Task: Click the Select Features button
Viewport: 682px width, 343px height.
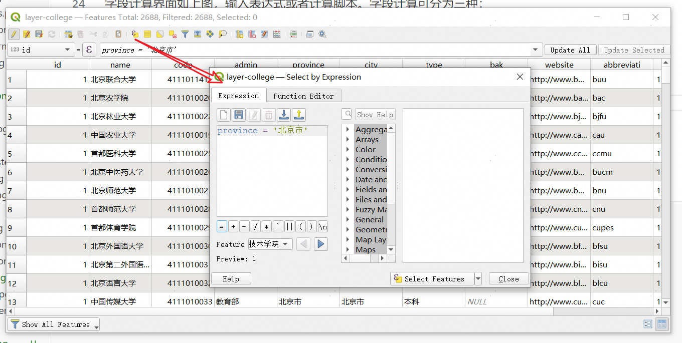Action: [x=432, y=279]
